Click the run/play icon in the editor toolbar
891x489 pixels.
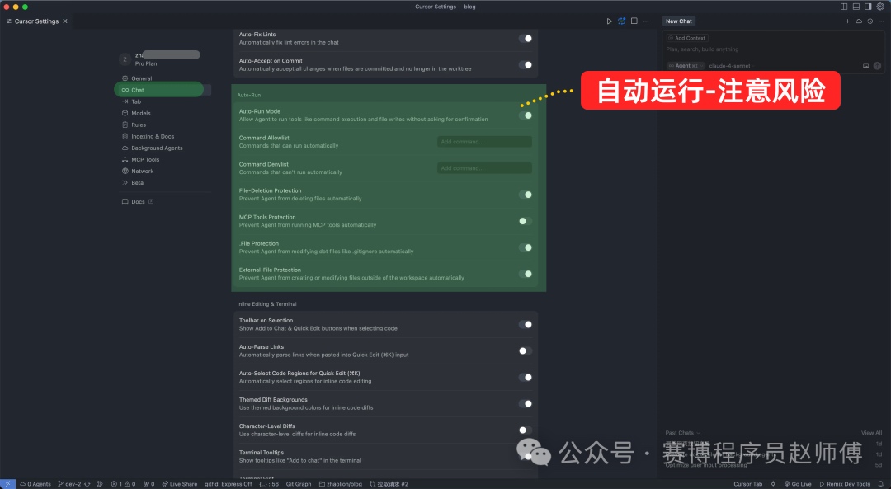point(609,21)
